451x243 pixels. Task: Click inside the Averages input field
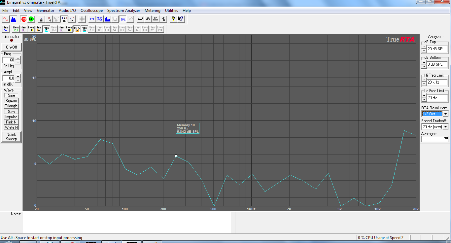[434, 139]
